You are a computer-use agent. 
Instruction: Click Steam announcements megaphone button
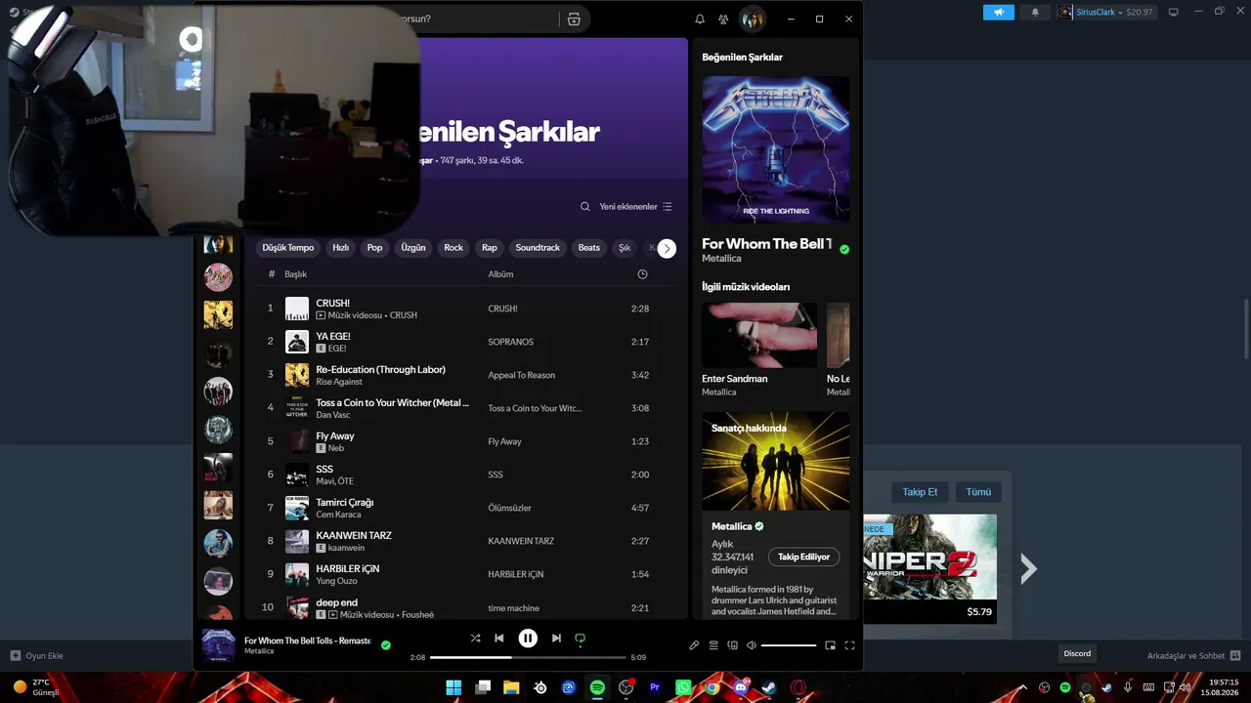click(999, 13)
